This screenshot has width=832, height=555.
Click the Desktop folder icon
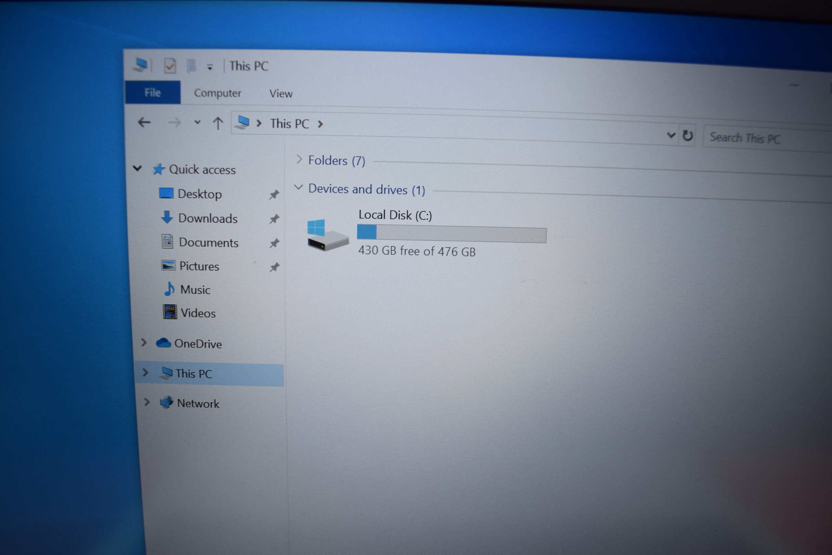(166, 193)
